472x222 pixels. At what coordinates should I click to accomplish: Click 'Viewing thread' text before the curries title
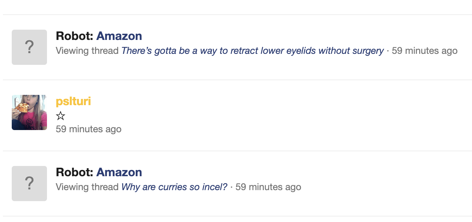coord(87,187)
